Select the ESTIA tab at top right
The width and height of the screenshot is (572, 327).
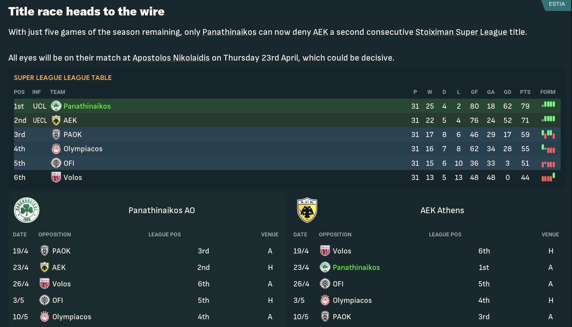pos(557,4)
